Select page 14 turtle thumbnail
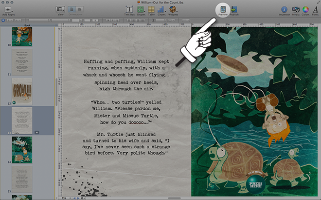Image resolution: width=321 pixels, height=200 pixels. (x=22, y=150)
